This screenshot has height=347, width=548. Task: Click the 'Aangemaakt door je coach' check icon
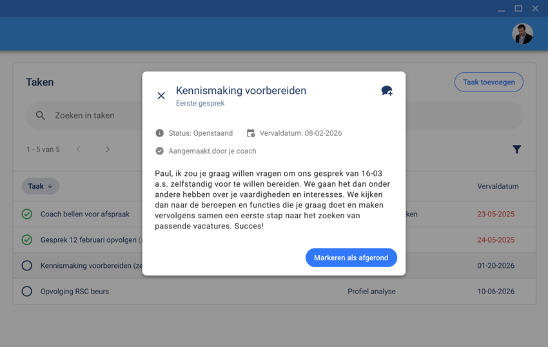coord(159,151)
